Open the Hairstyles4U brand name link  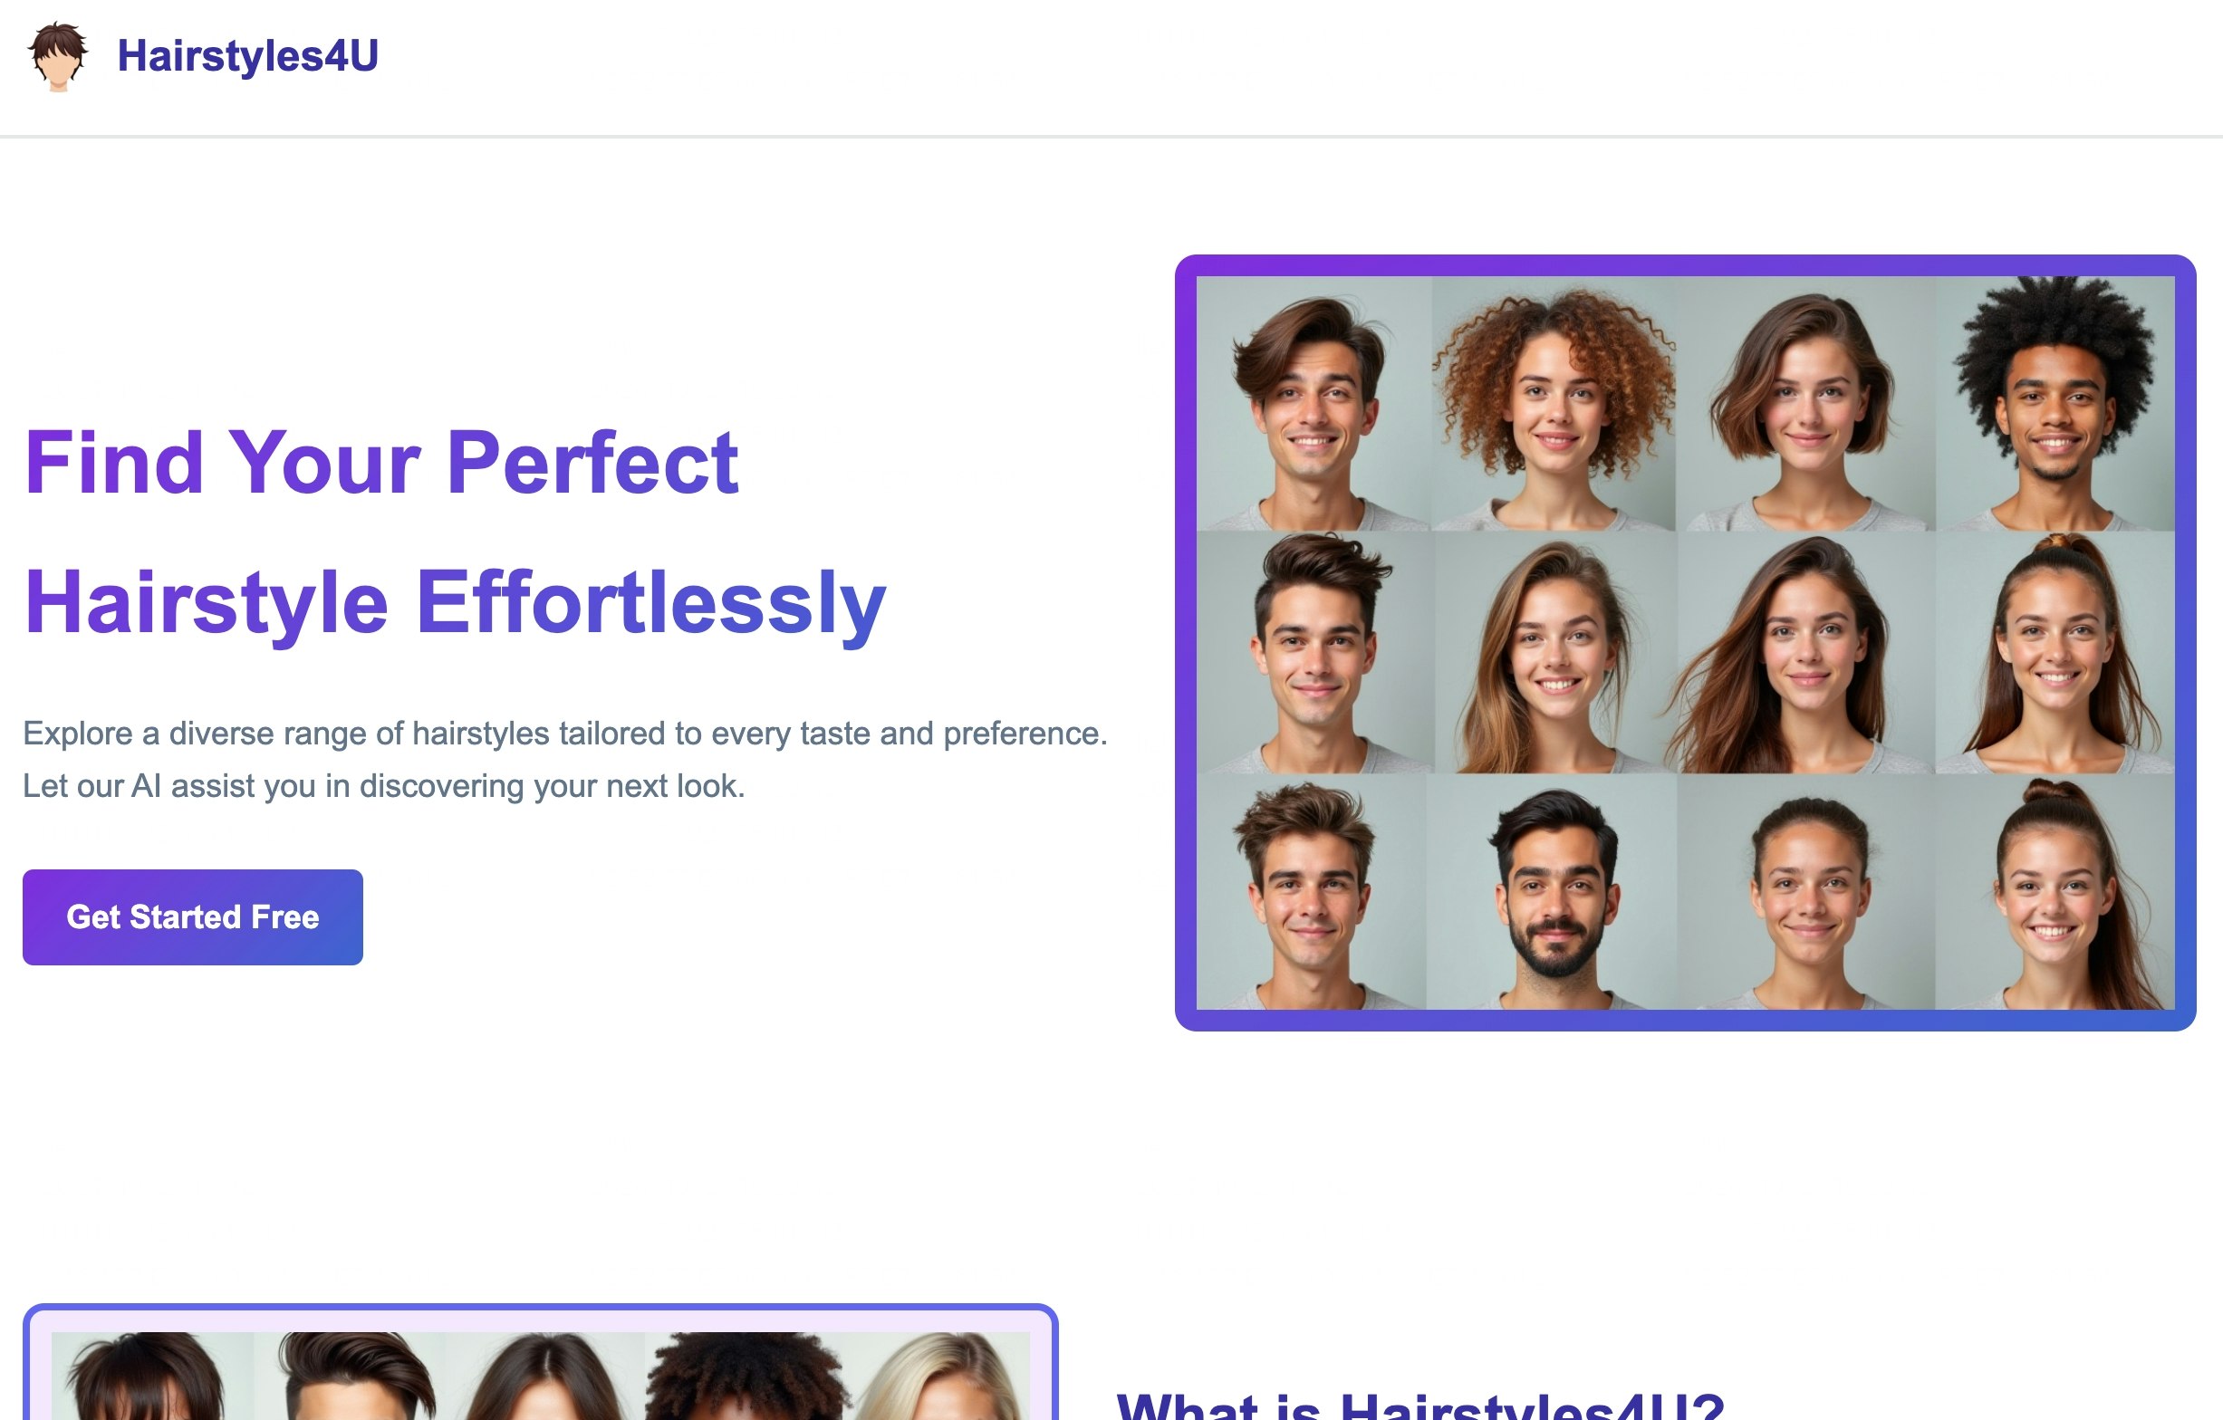click(x=247, y=56)
